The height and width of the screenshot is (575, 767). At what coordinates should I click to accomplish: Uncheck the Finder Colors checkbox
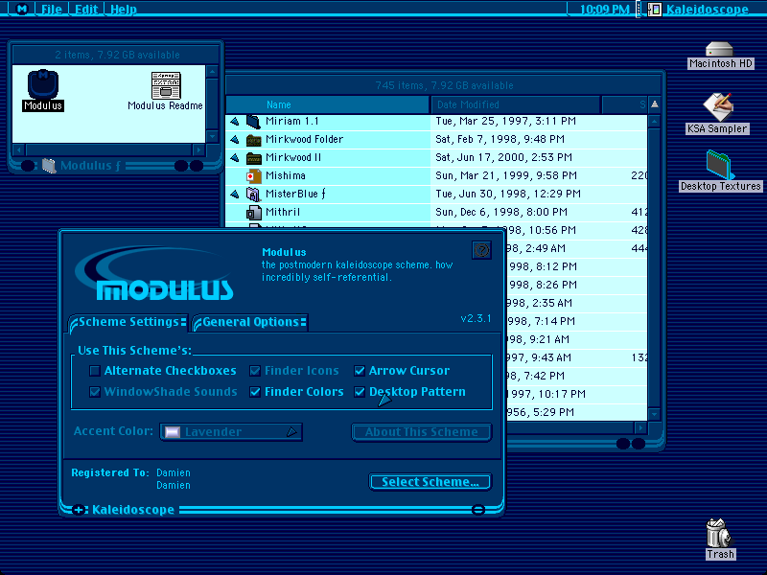coord(255,392)
